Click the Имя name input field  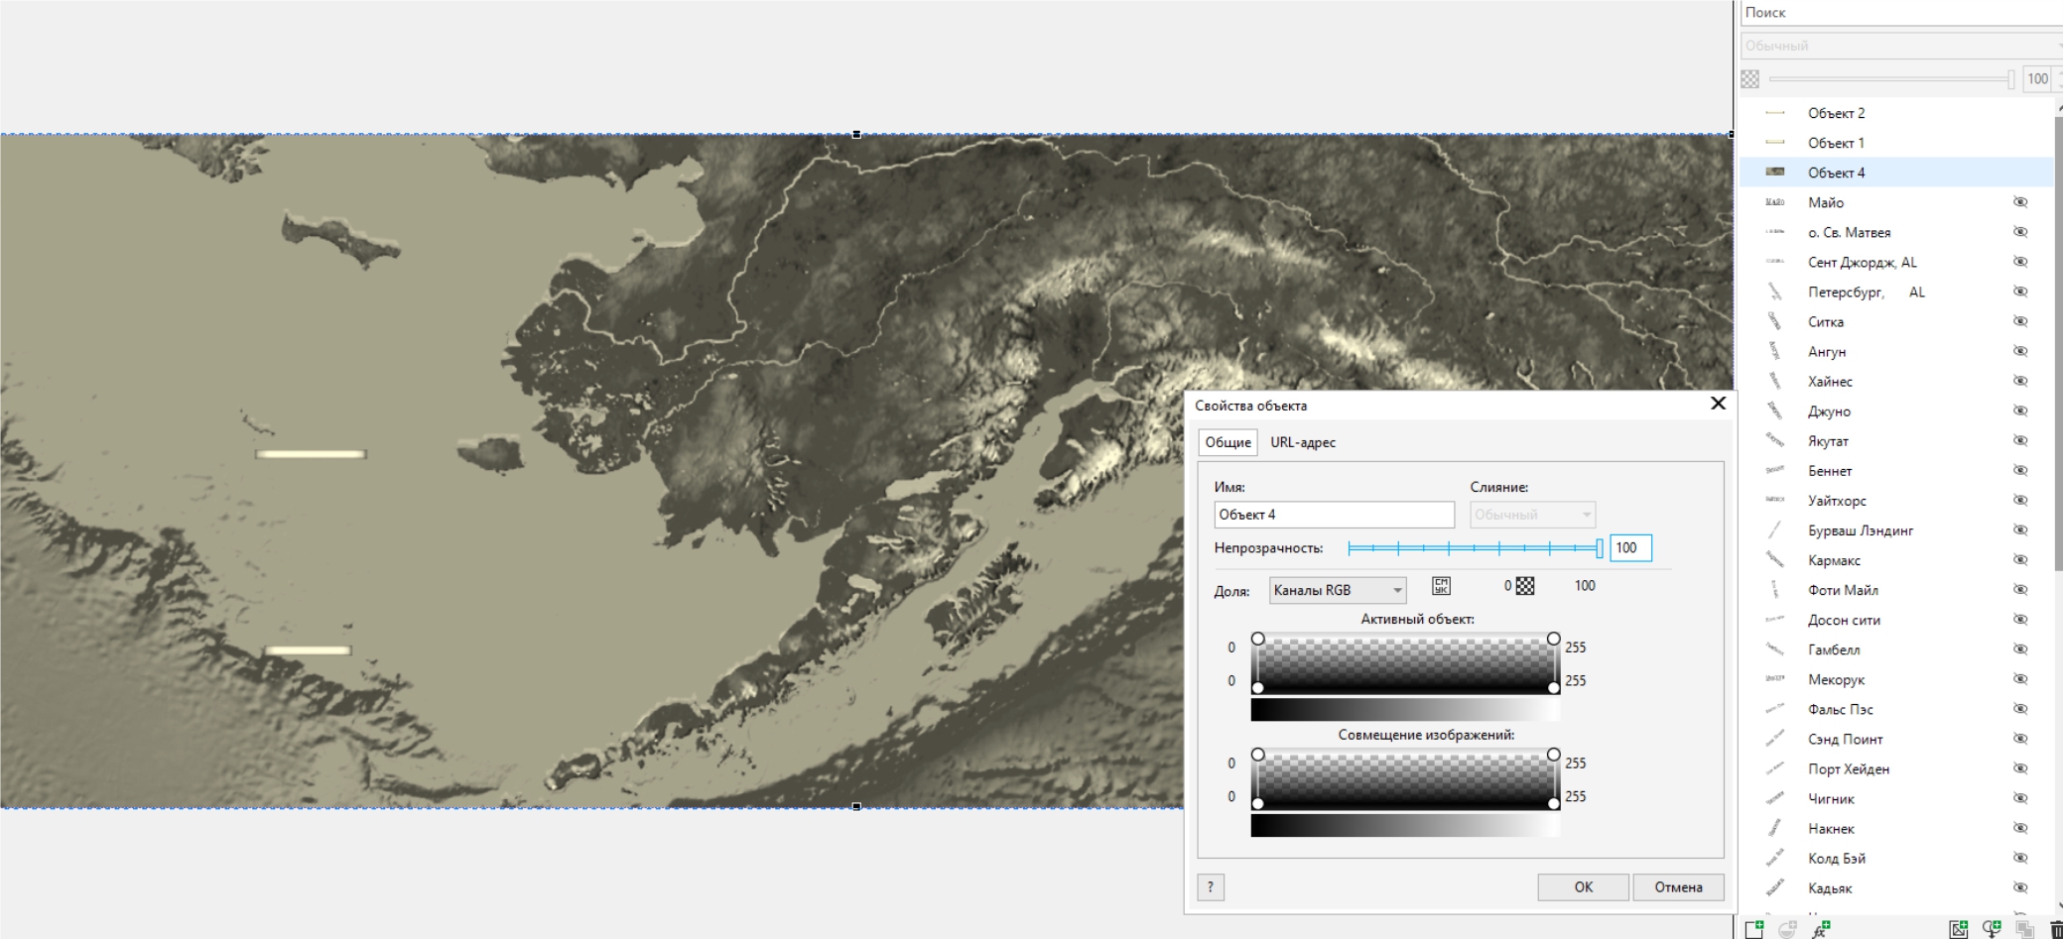click(1334, 515)
